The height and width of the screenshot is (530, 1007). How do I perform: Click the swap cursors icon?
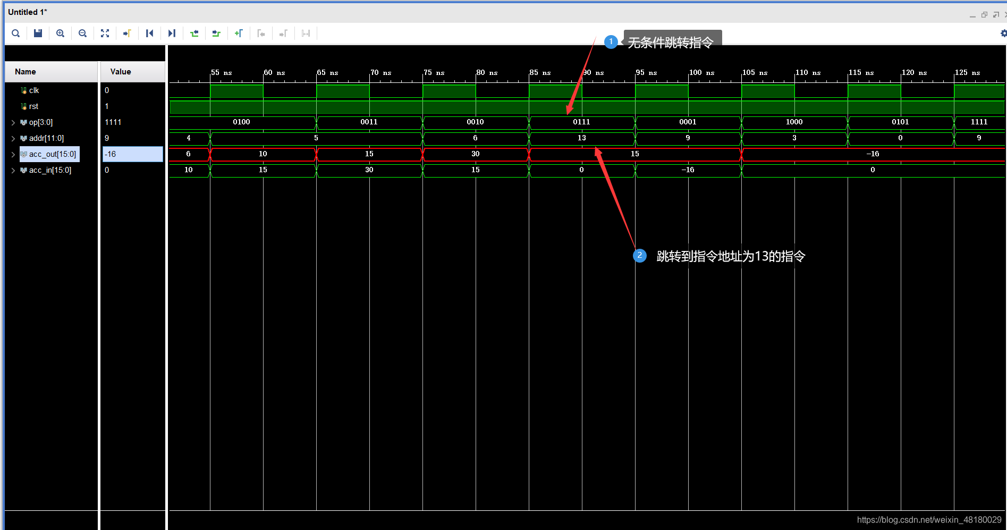click(x=306, y=33)
